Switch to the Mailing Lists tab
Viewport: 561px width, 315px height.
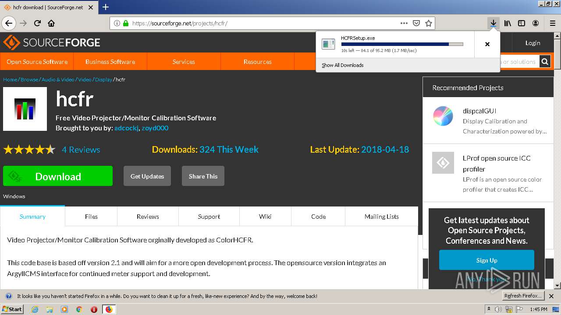[381, 217]
